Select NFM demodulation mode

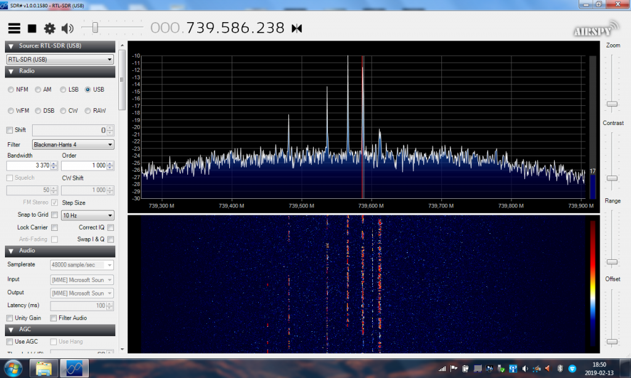11,90
